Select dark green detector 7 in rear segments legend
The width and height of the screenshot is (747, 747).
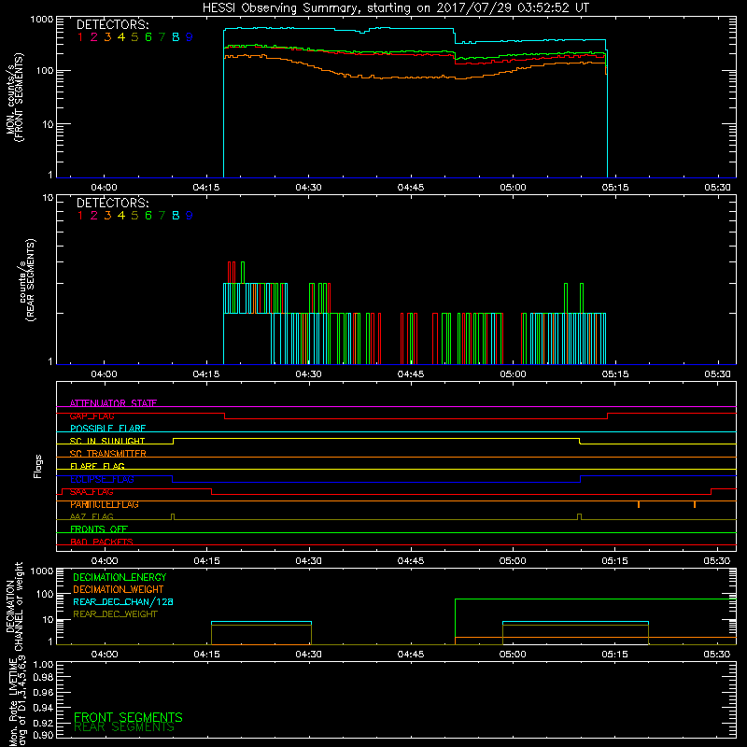point(162,216)
